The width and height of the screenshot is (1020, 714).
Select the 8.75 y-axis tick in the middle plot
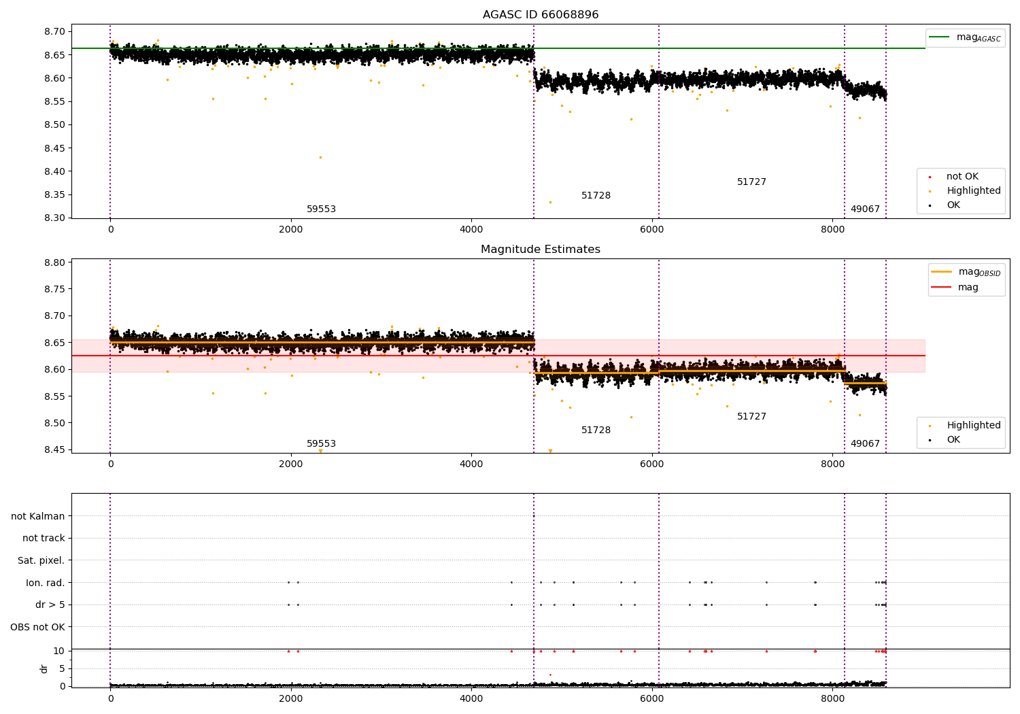[55, 289]
